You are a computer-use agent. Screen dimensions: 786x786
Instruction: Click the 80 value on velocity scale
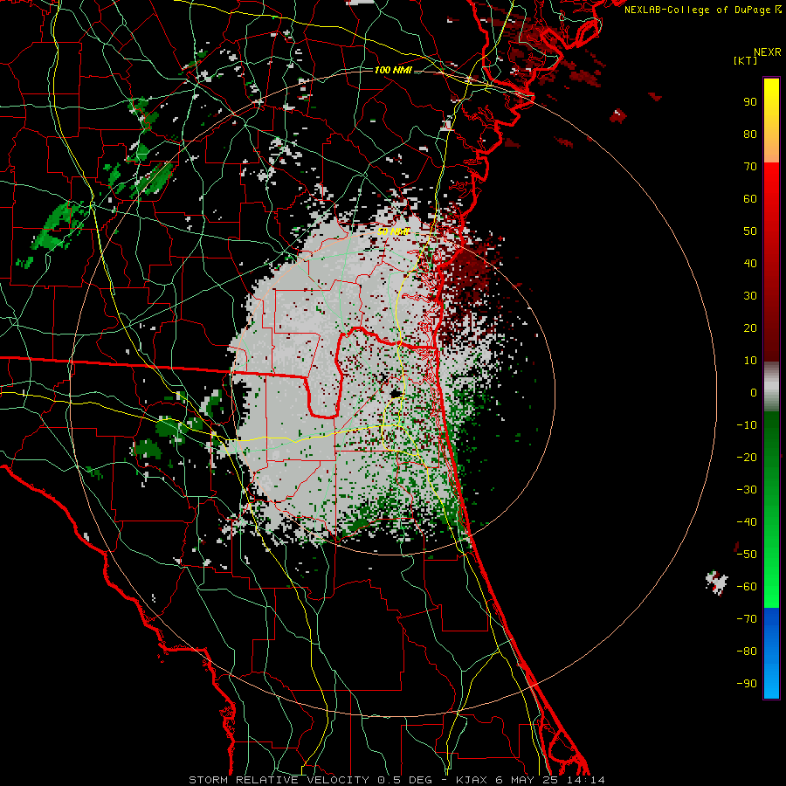click(x=750, y=134)
